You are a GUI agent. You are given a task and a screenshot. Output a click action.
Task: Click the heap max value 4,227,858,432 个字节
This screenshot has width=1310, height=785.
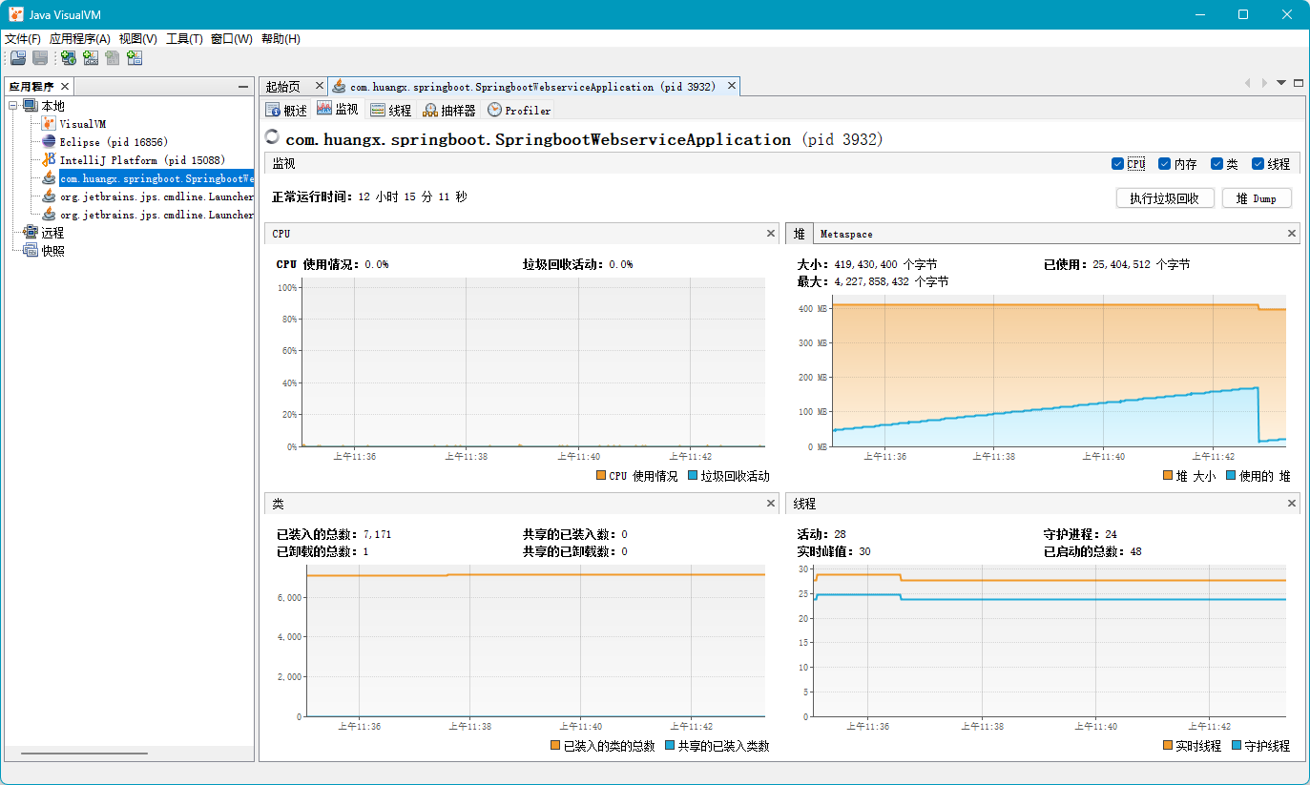coord(891,282)
